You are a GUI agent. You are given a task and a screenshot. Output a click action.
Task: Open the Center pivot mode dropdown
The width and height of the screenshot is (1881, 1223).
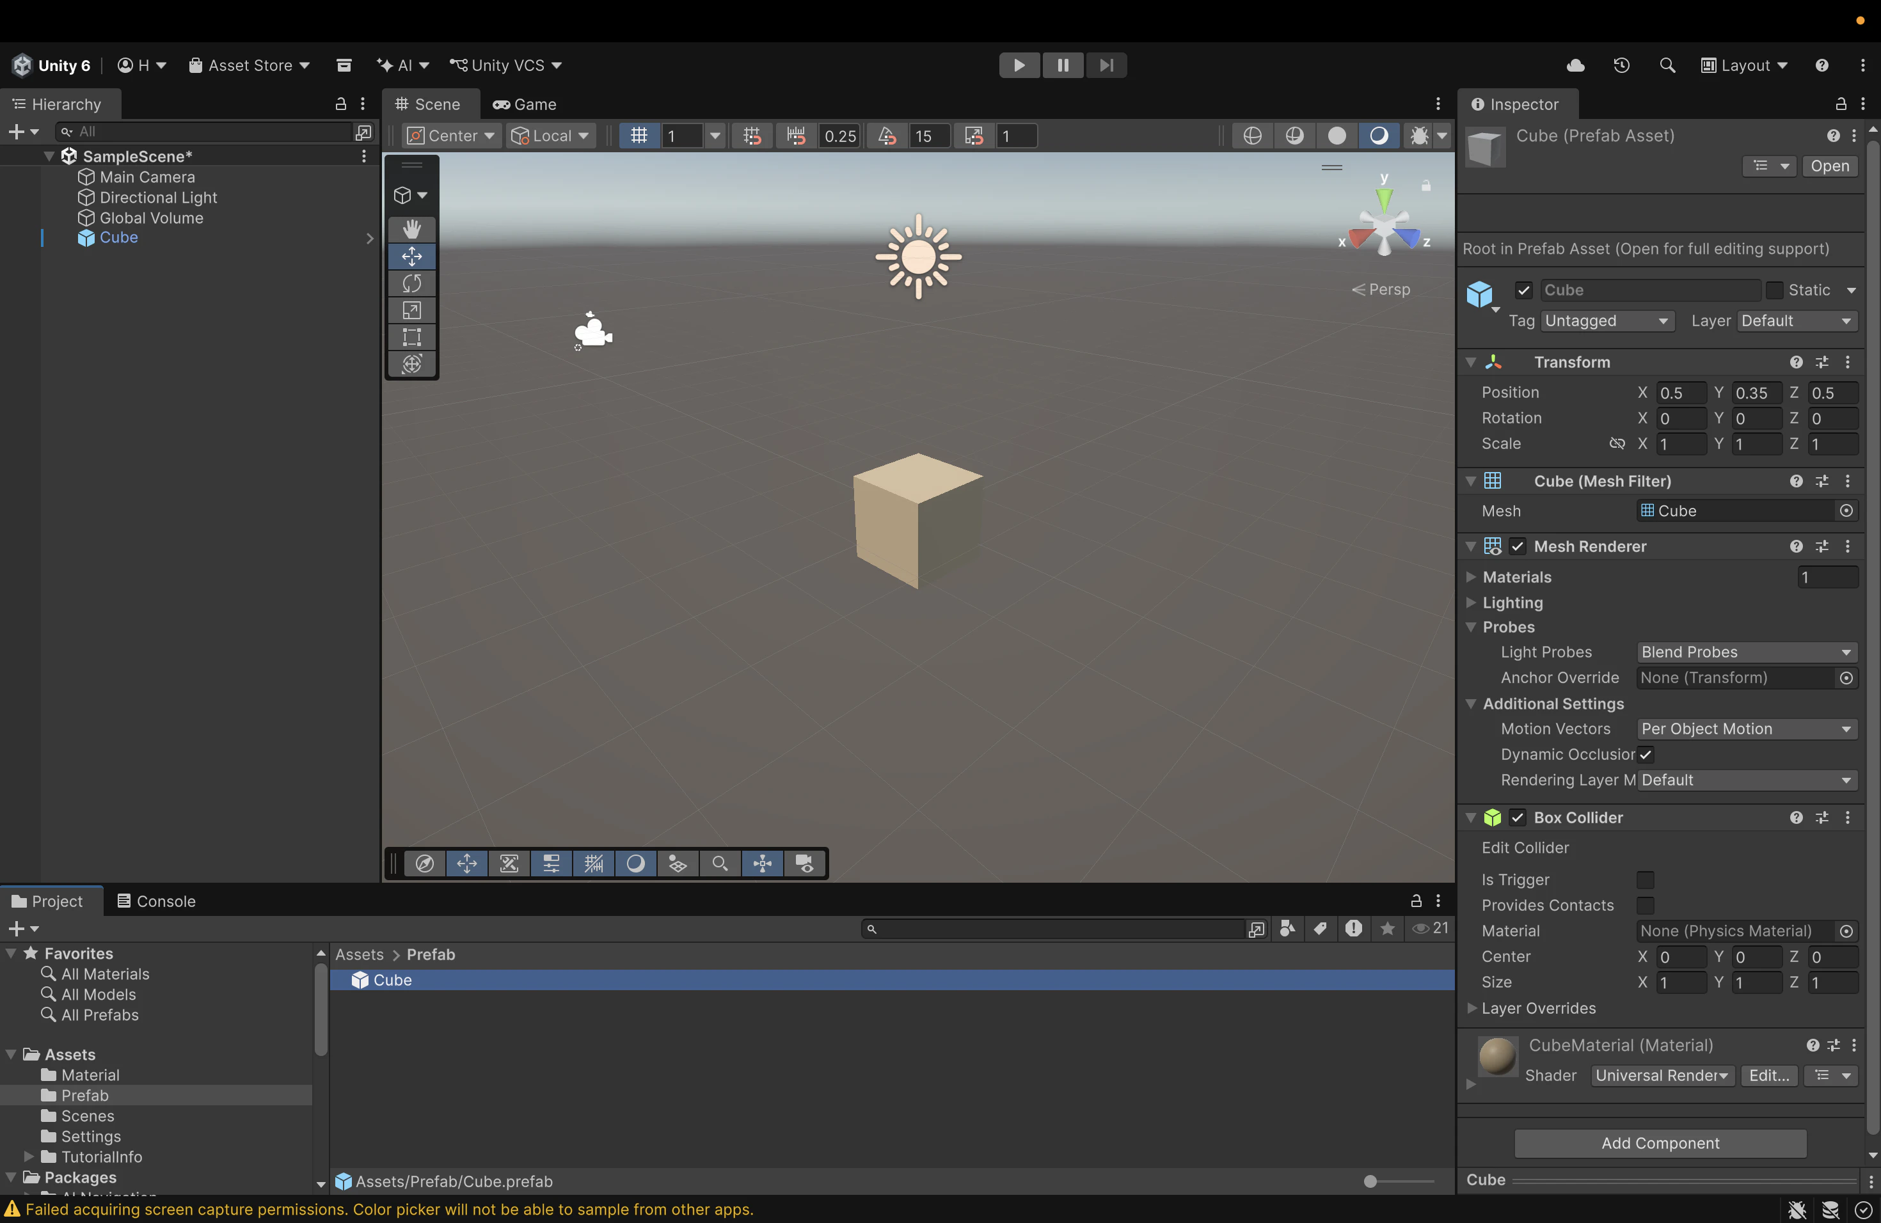click(451, 136)
